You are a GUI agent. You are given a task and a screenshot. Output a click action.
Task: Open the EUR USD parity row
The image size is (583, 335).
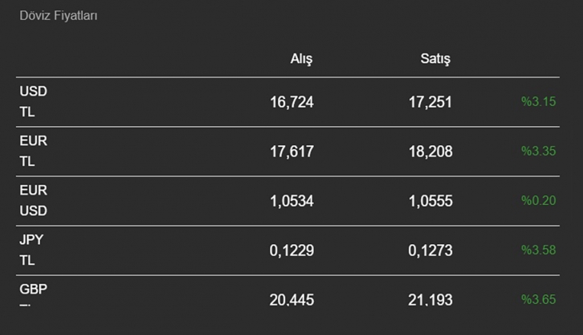tap(34, 200)
